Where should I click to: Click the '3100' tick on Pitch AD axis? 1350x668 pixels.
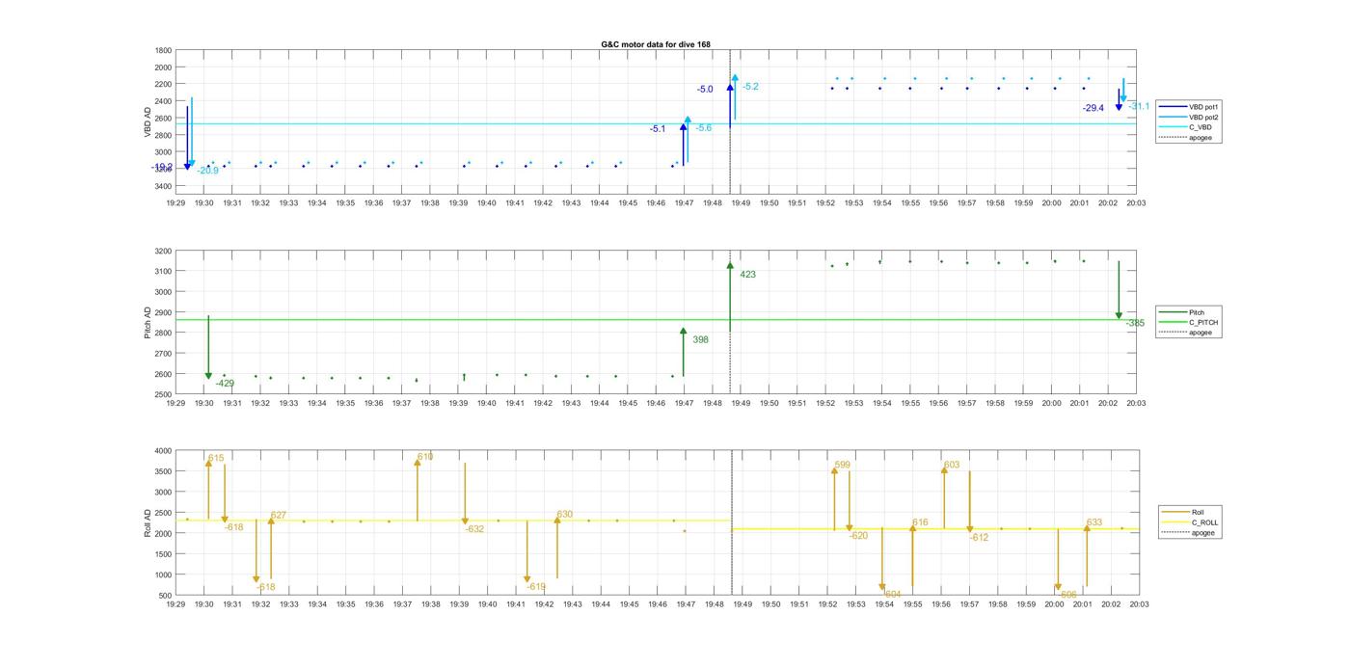tap(164, 271)
